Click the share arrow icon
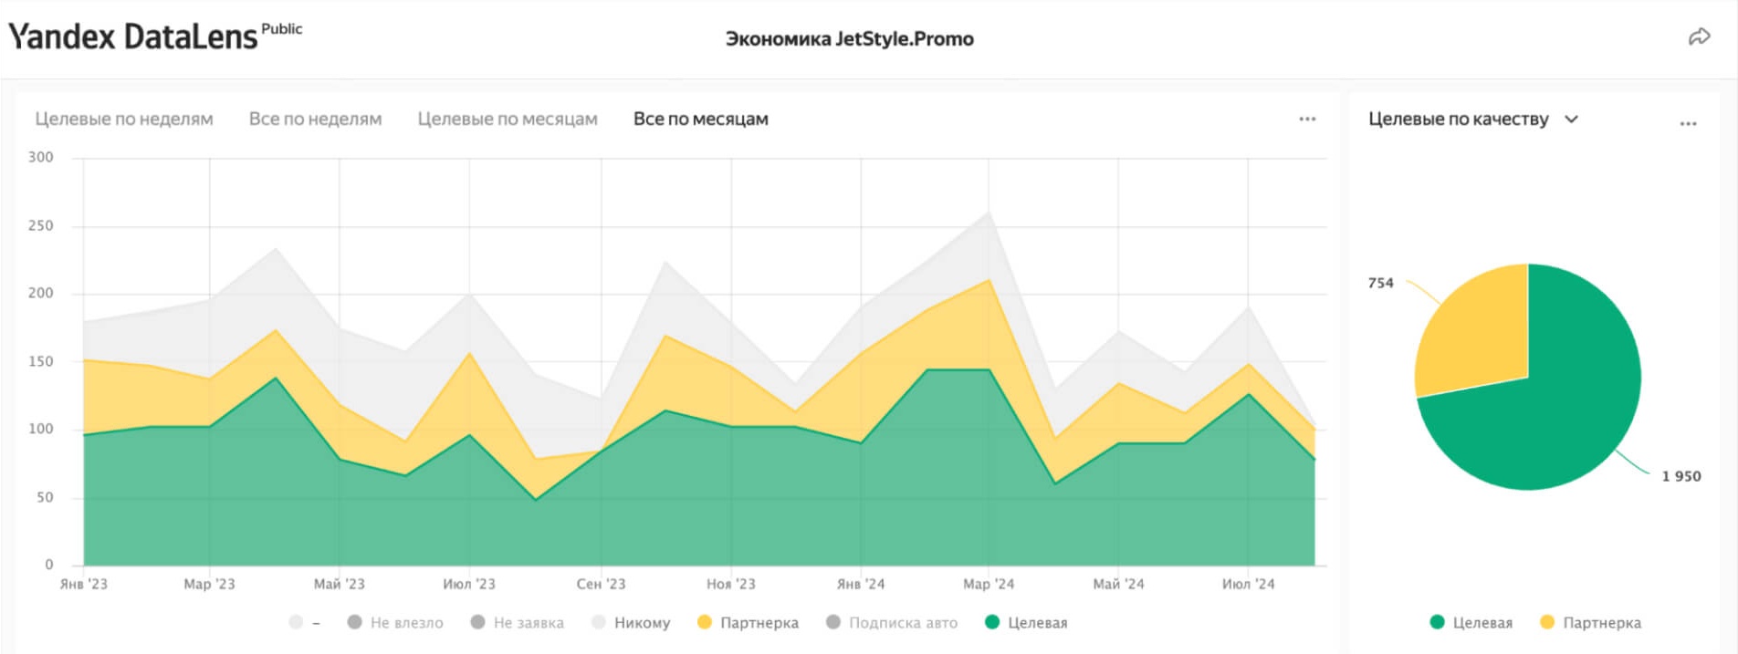The image size is (1738, 654). (1698, 37)
